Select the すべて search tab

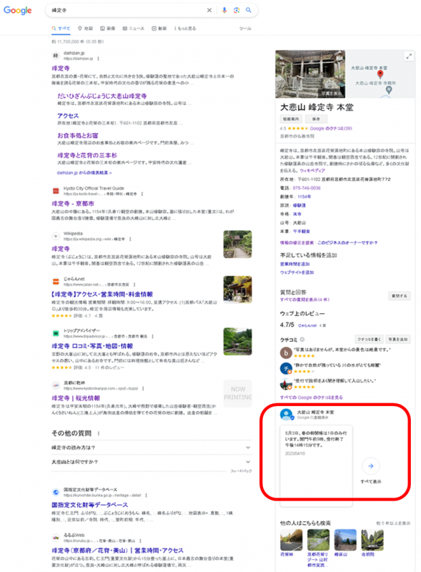[61, 29]
